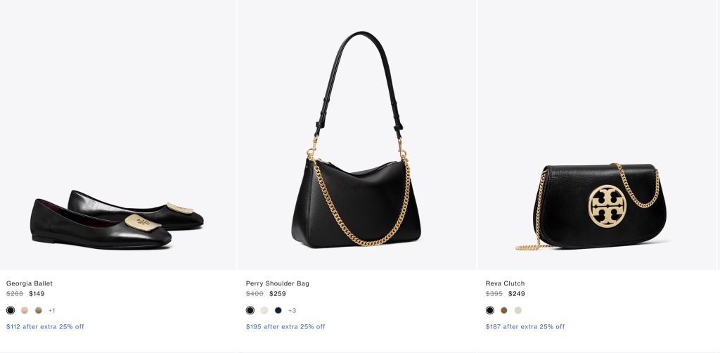Open the Perry Shoulder Bag title link
The width and height of the screenshot is (720, 353).
click(x=278, y=283)
